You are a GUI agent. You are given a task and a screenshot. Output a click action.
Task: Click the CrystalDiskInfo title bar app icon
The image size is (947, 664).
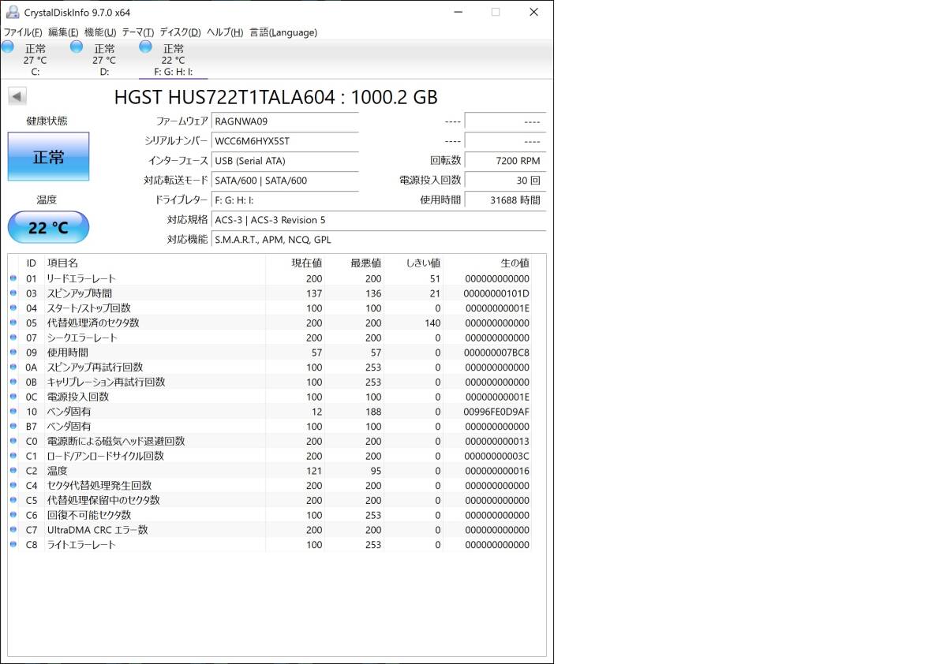click(13, 12)
